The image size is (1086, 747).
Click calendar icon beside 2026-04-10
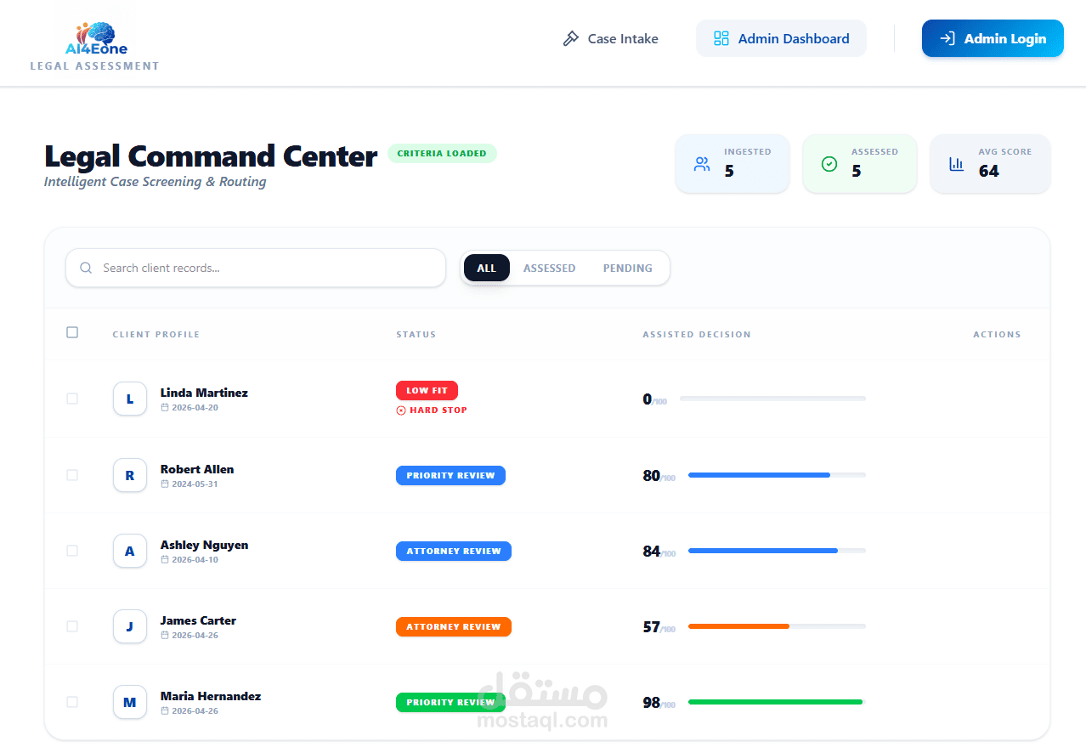[165, 560]
